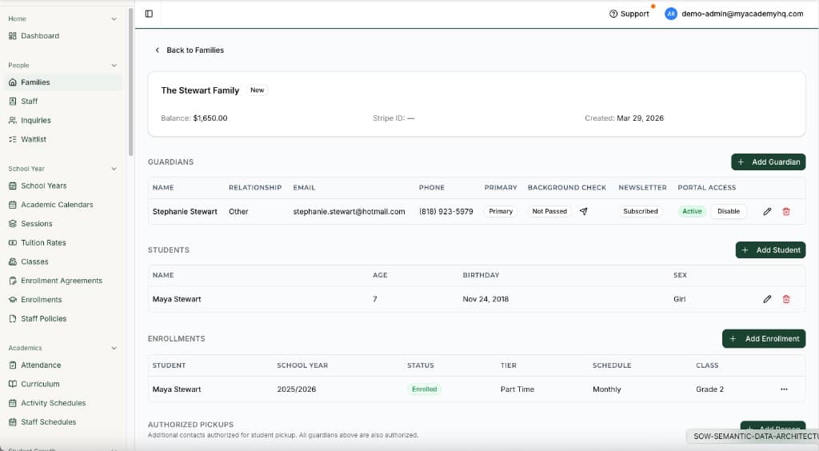
Task: Click the sidebar vertical scrollbar
Action: pos(130,82)
